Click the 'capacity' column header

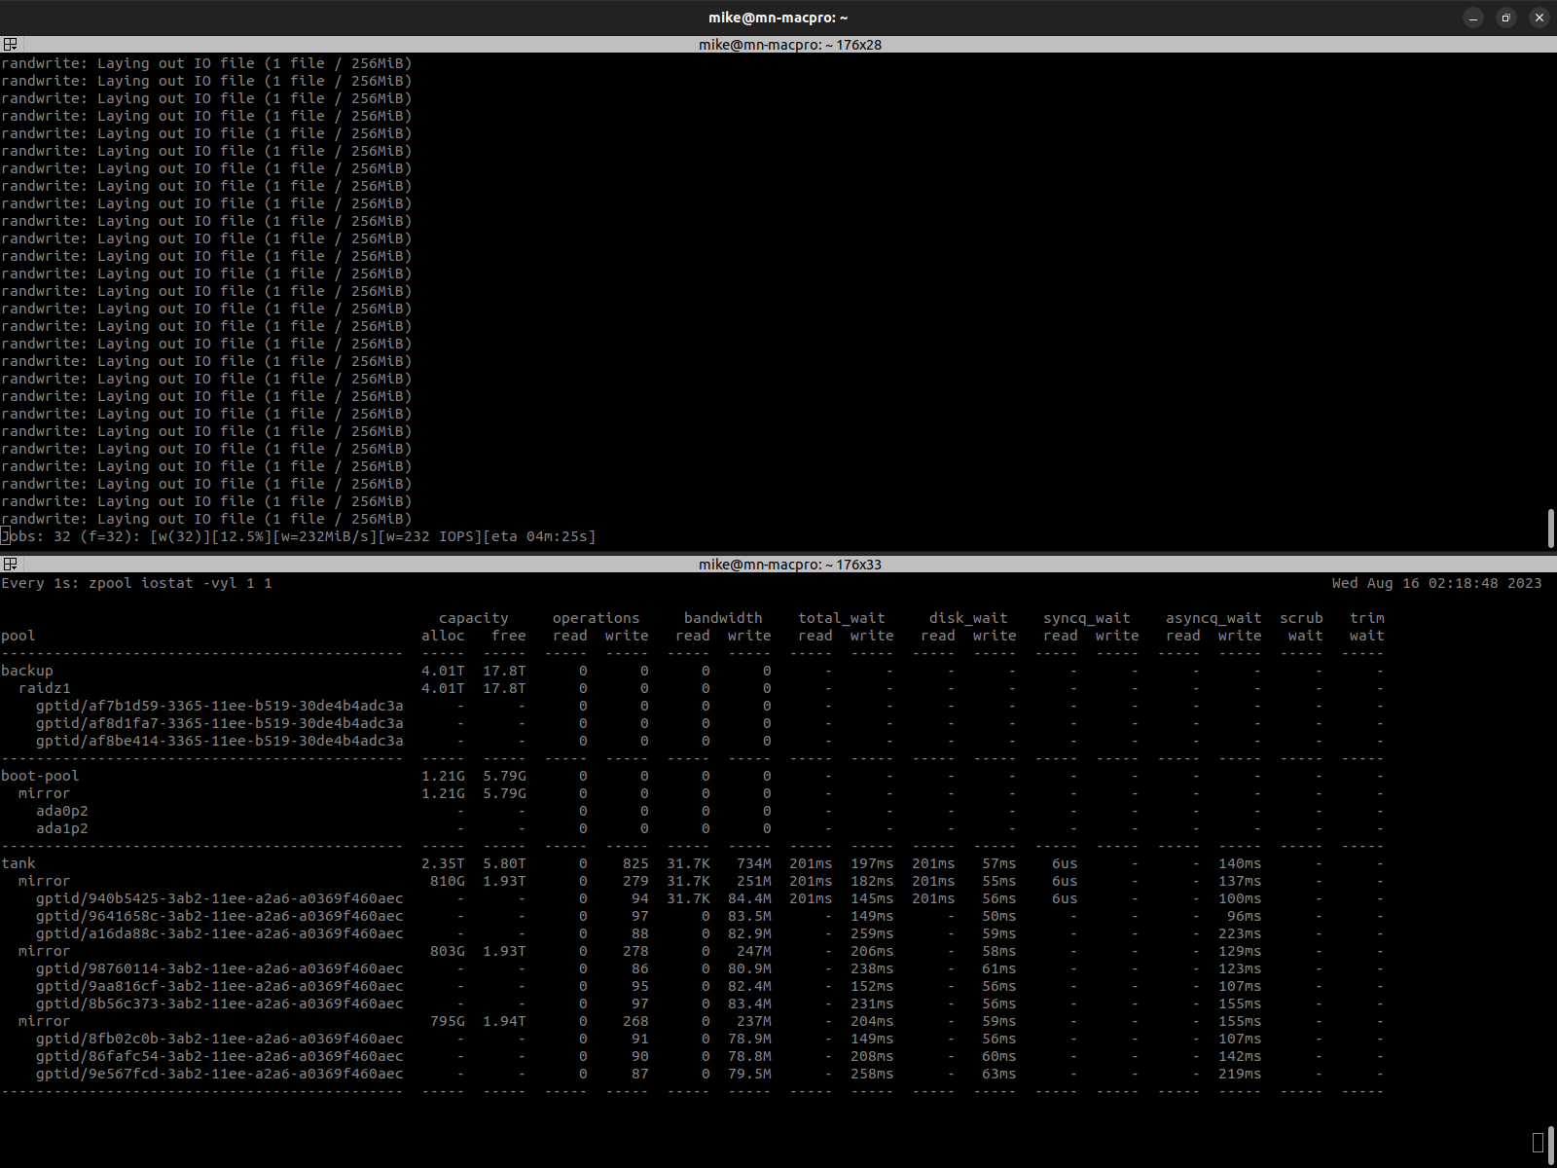[x=473, y=618]
